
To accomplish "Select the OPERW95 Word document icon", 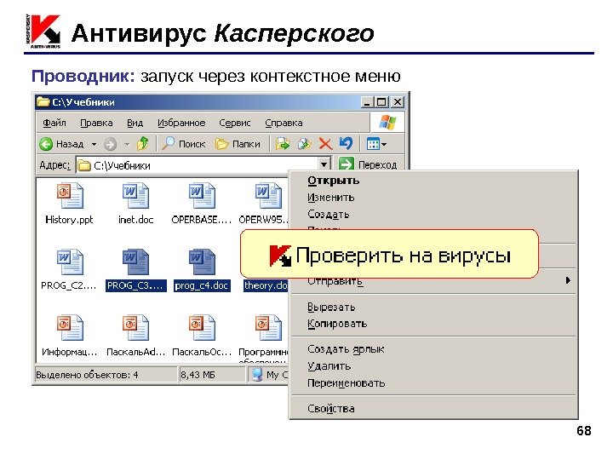I will coord(268,196).
